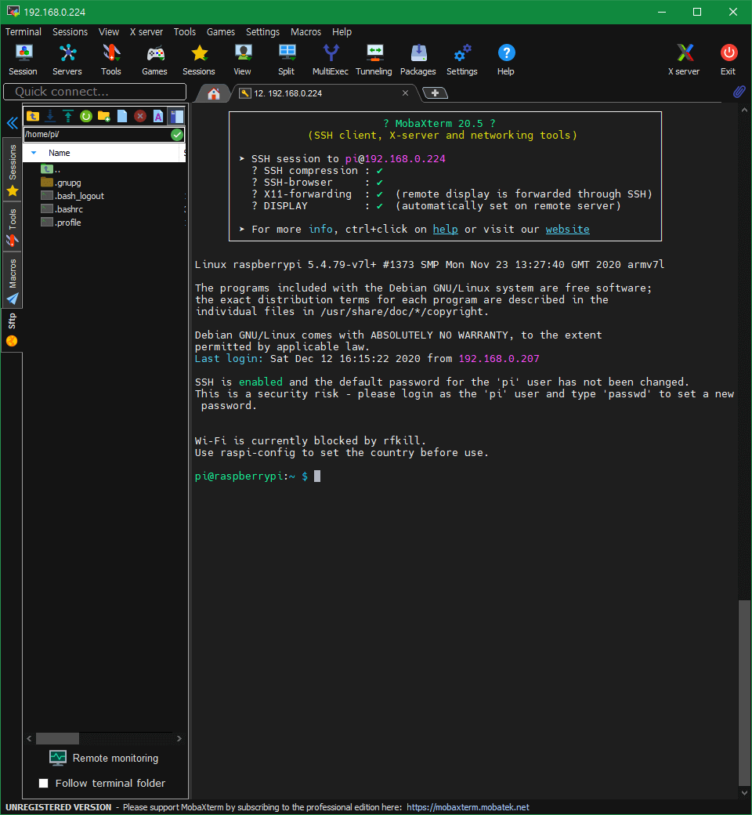Refresh the SFTP folder listing
Screen dimensions: 752x815
point(86,116)
